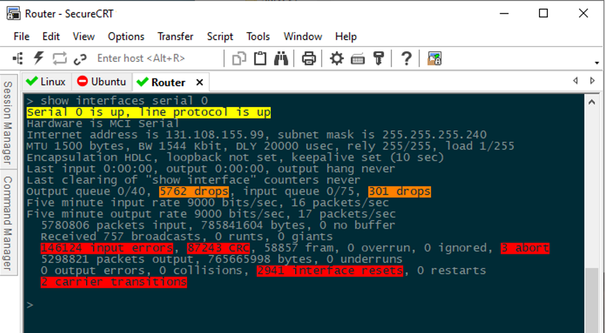Click the Quick Connect lightning bolt icon
Screen dimensions: 605x333
pos(39,58)
